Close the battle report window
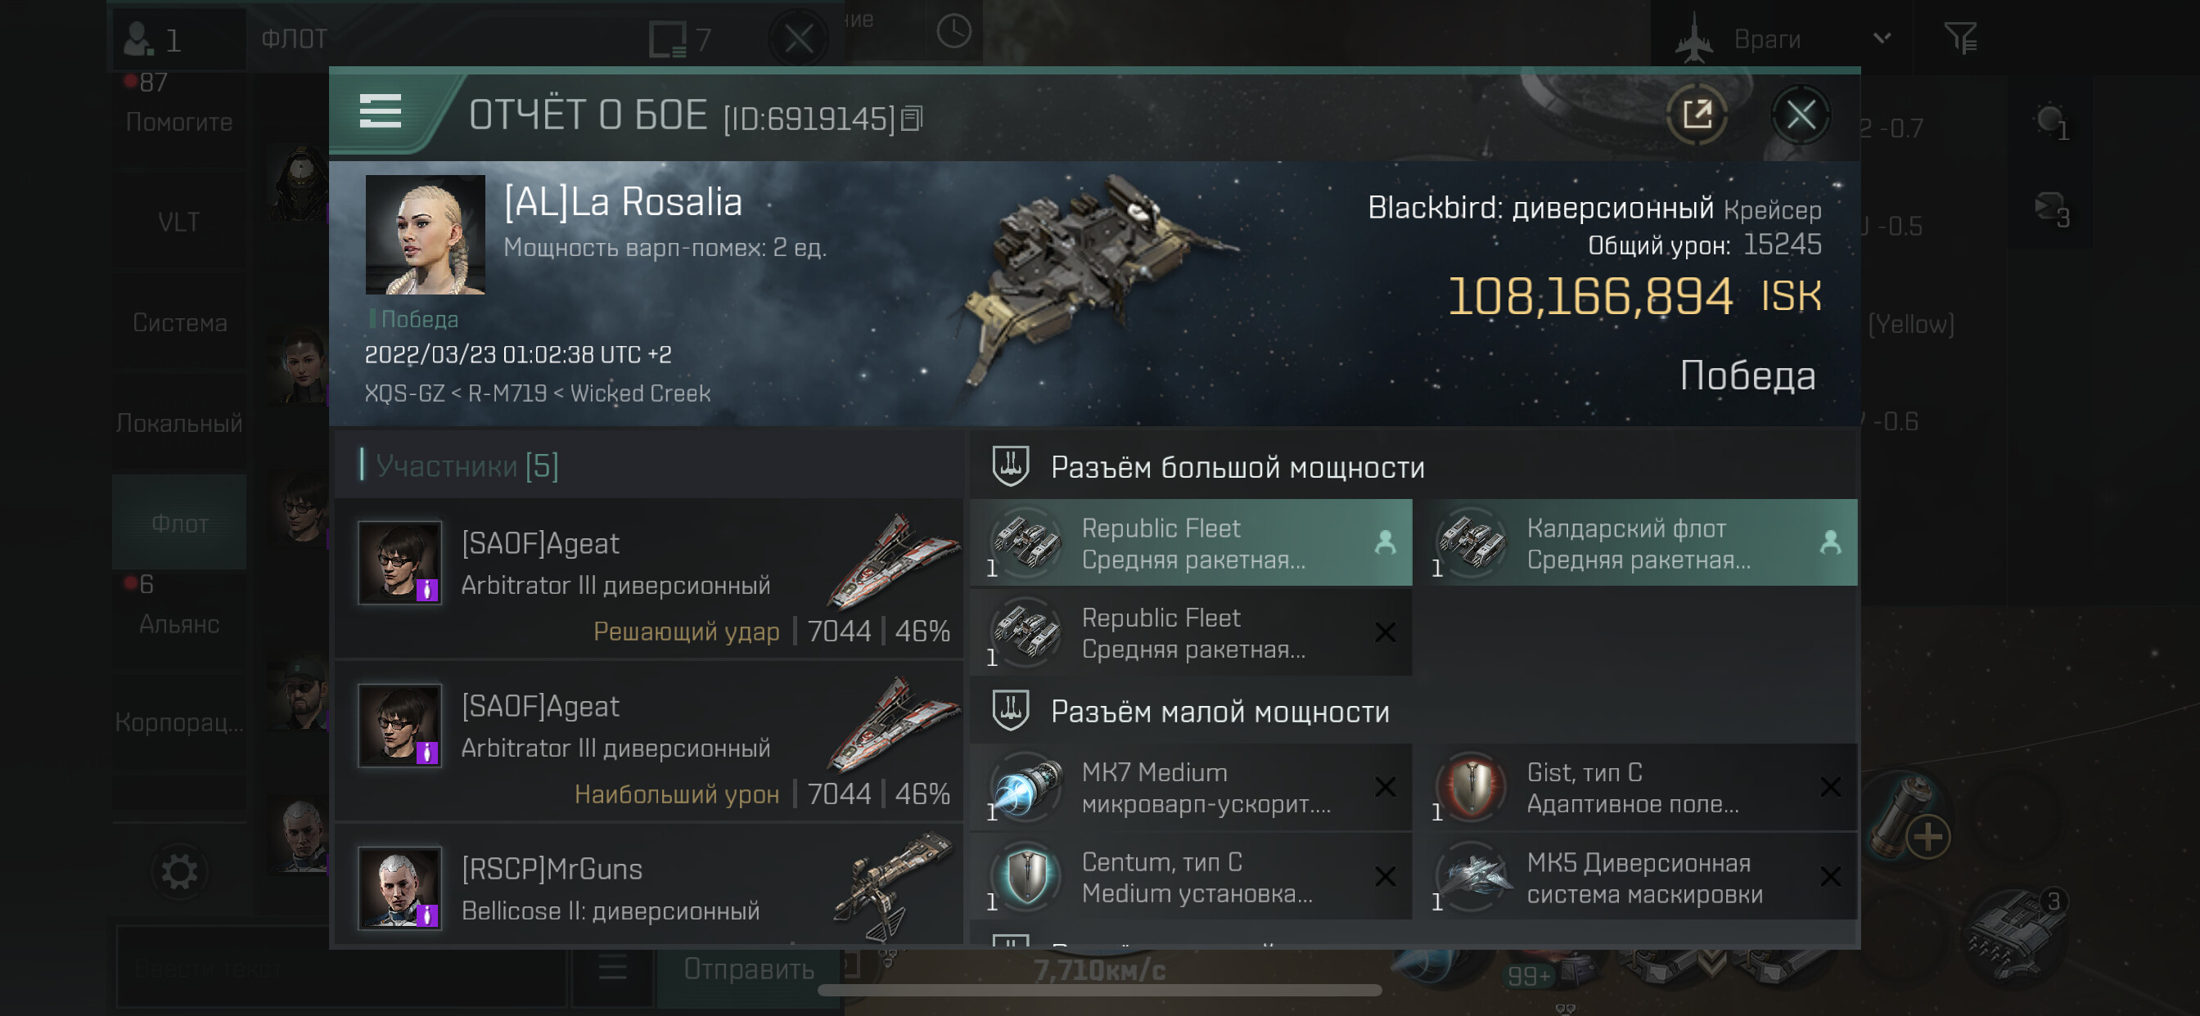The height and width of the screenshot is (1016, 2200). (1801, 115)
